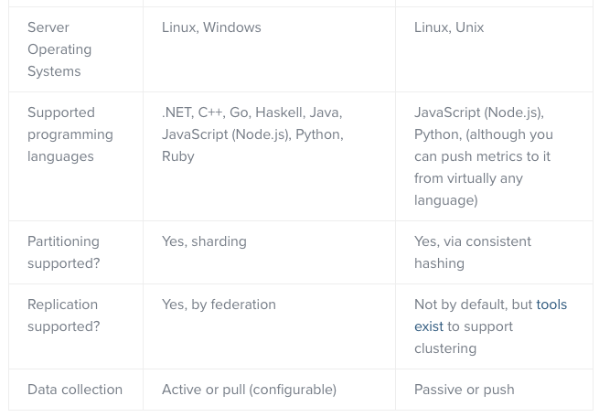Screen dimensions: 599x417
Task: Select the "Linux, Windows" cell
Action: [x=211, y=27]
